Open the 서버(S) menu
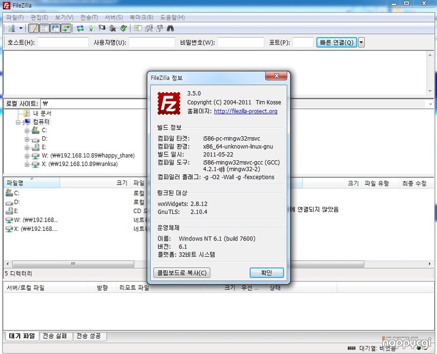 114,18
